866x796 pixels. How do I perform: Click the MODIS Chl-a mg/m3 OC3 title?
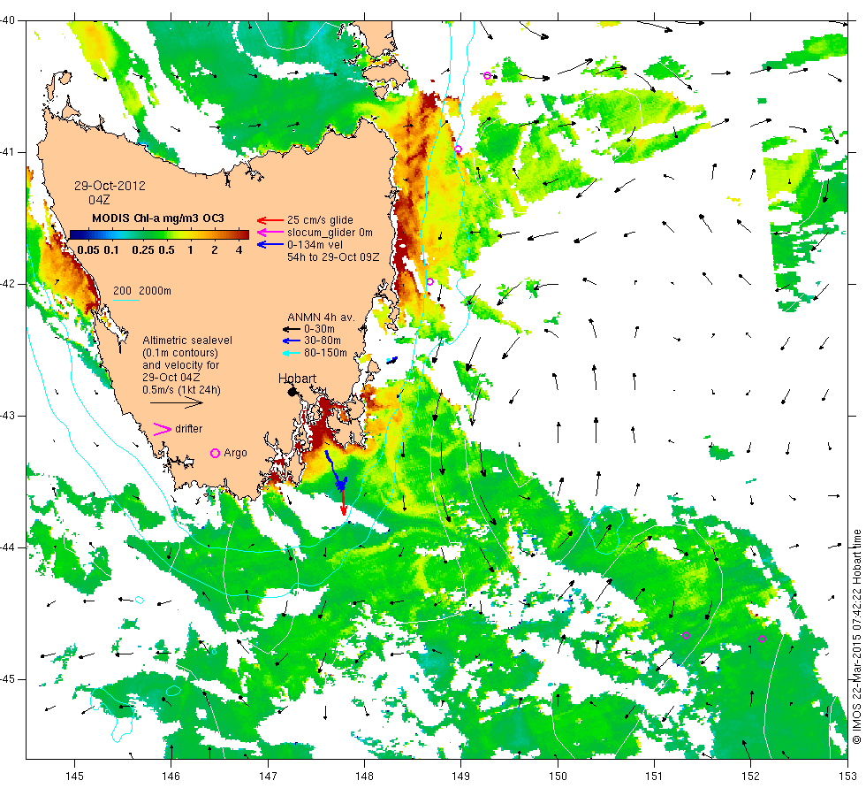[x=158, y=218]
